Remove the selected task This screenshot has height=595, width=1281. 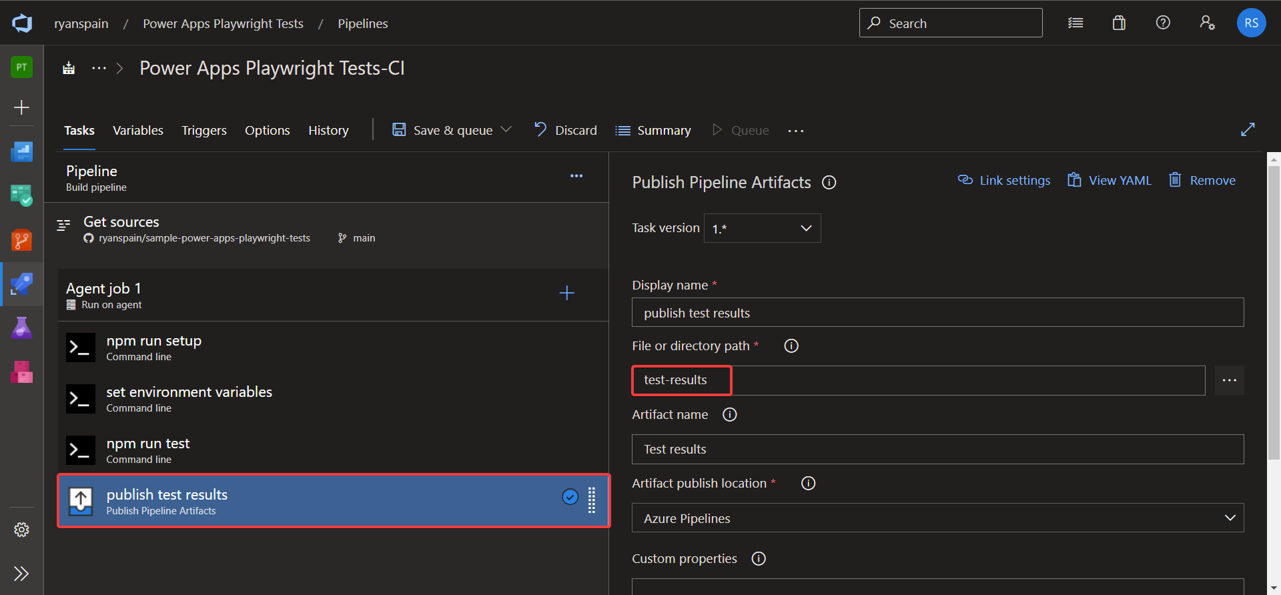1202,180
